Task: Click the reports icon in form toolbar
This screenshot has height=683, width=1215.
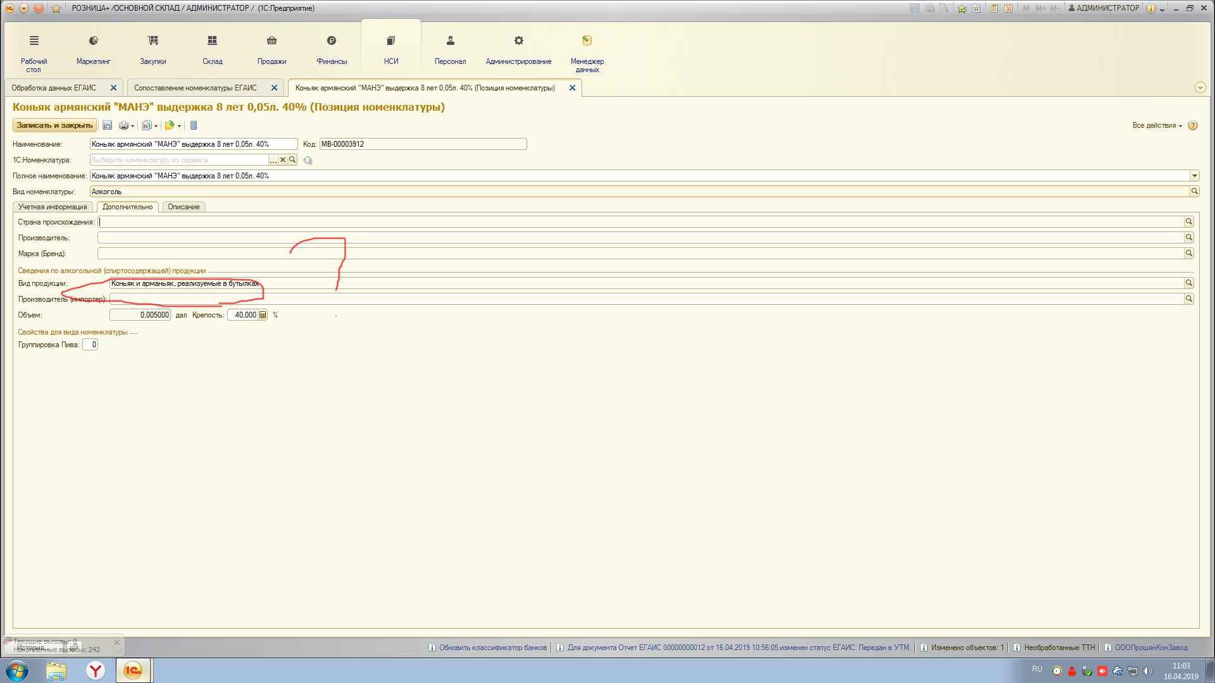Action: [x=146, y=125]
